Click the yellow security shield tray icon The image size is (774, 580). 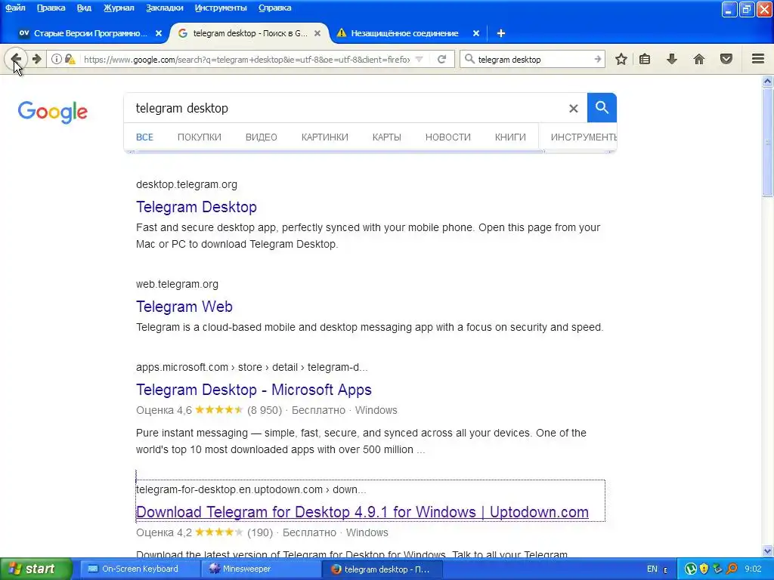click(704, 569)
